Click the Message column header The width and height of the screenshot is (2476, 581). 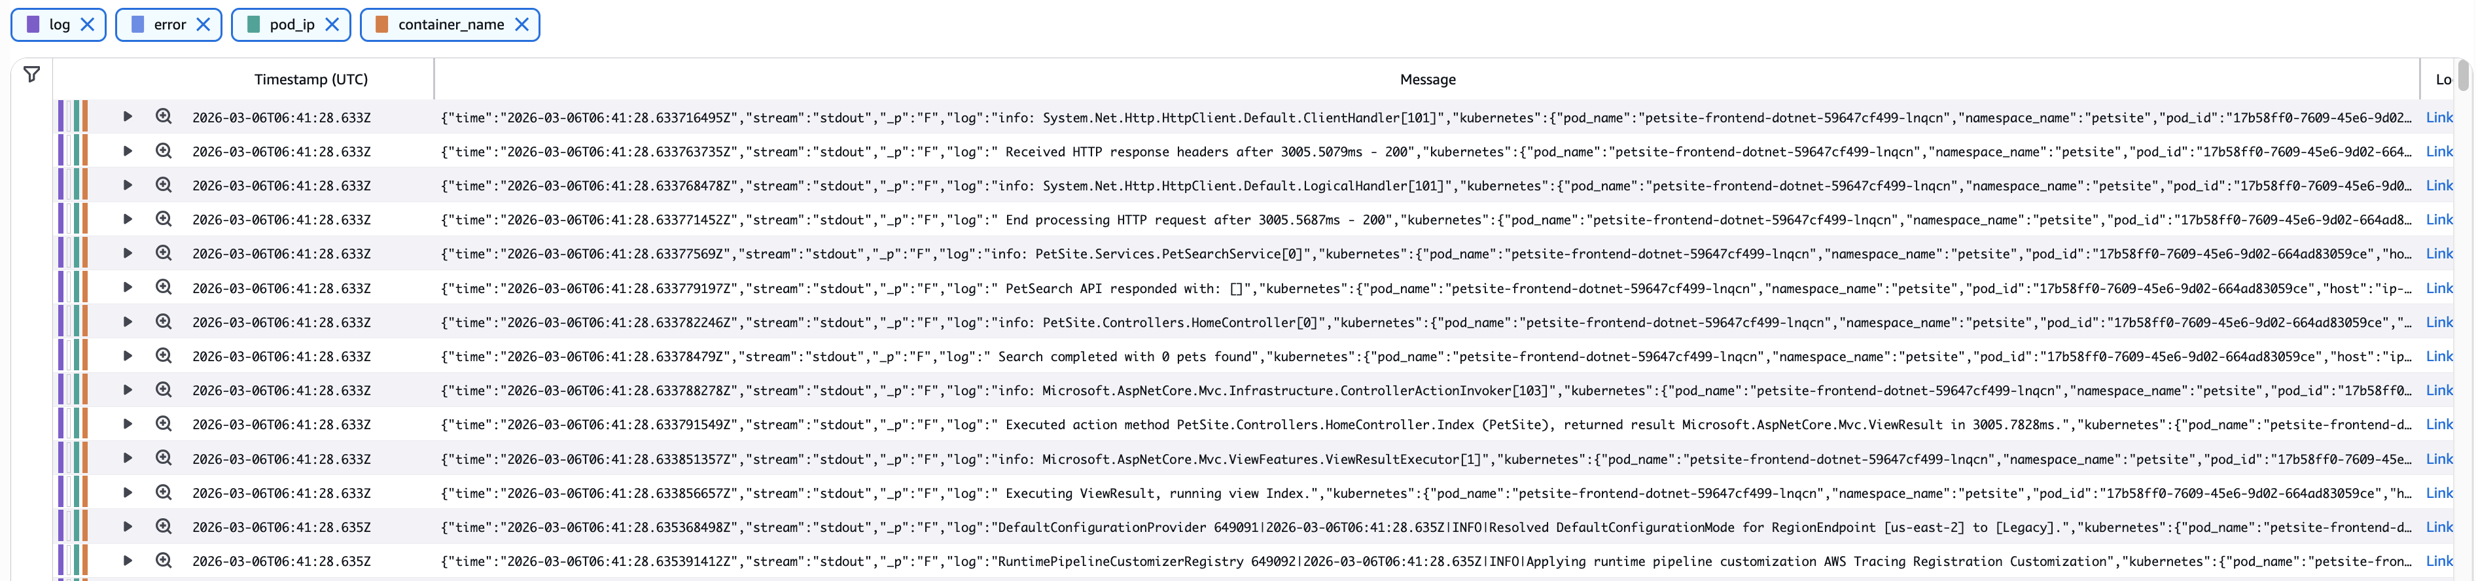(1427, 80)
